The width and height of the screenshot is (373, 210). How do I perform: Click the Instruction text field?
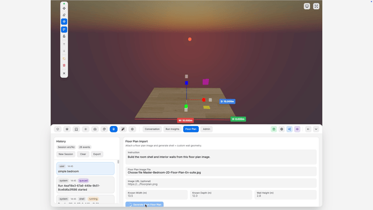tap(221, 157)
